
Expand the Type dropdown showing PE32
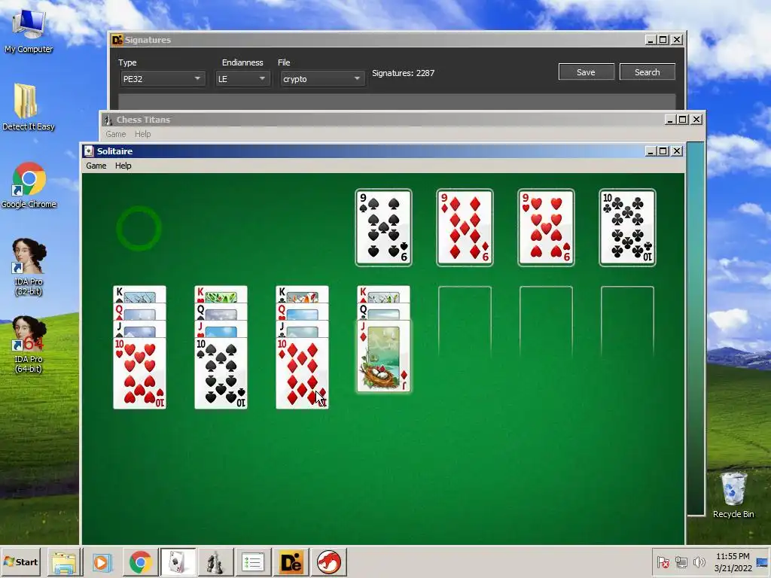click(163, 78)
